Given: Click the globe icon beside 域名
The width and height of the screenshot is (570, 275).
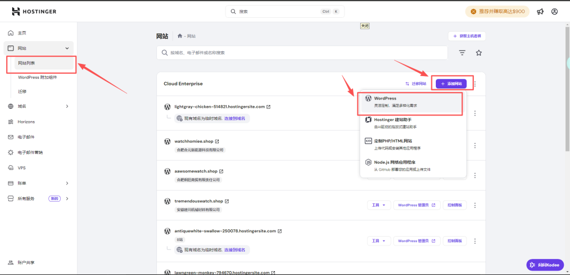Looking at the screenshot, I should tap(11, 106).
